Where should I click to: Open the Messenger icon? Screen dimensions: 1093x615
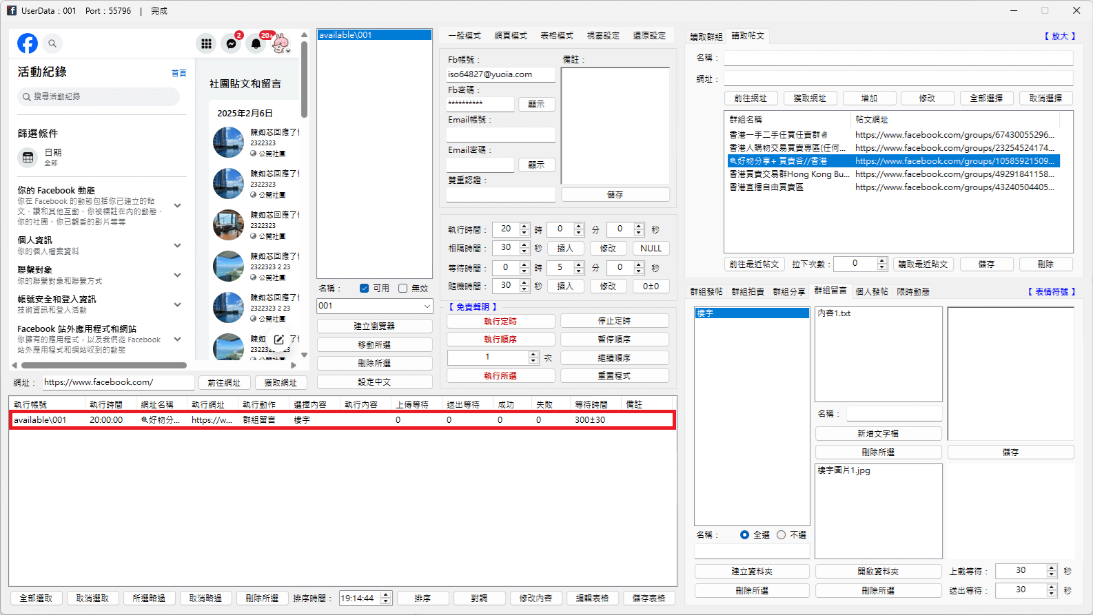pos(232,43)
